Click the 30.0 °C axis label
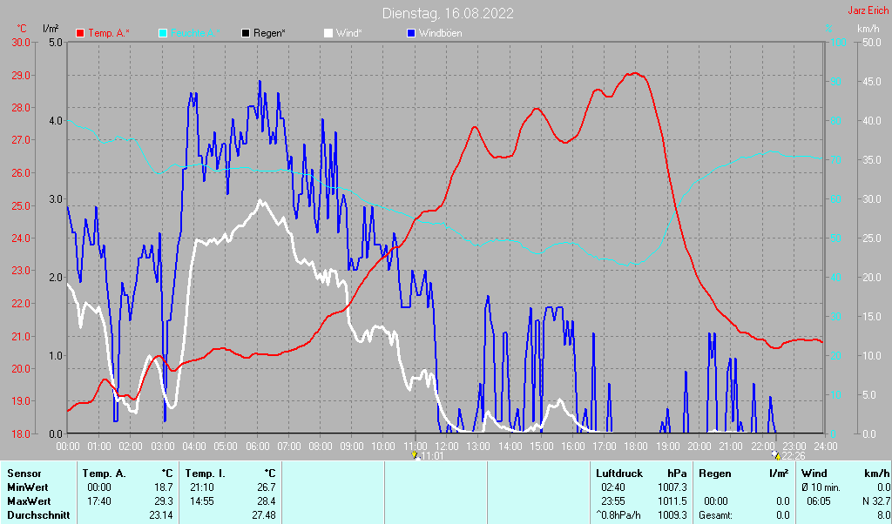Viewport: 892px width, 524px height. 21,42
